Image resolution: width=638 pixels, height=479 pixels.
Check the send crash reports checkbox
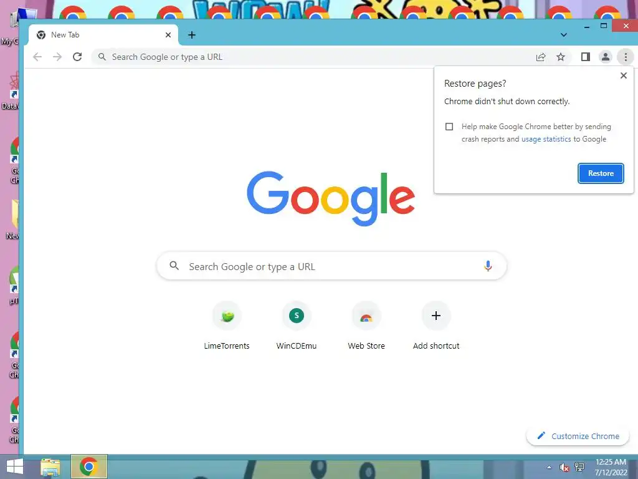[449, 127]
